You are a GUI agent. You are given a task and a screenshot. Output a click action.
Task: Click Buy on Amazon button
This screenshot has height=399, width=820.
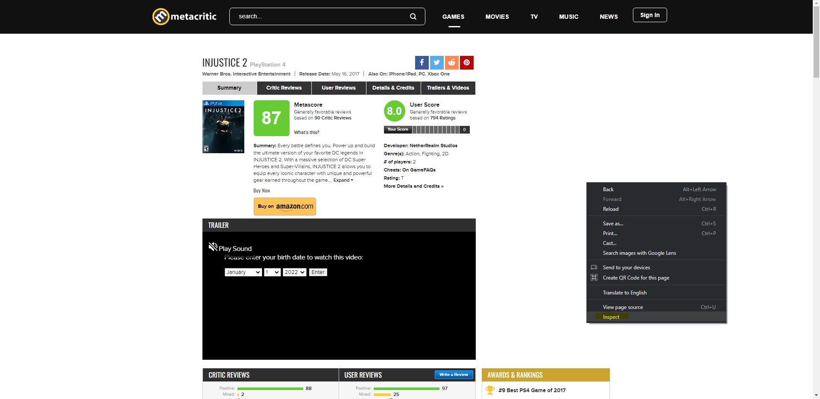tap(285, 207)
